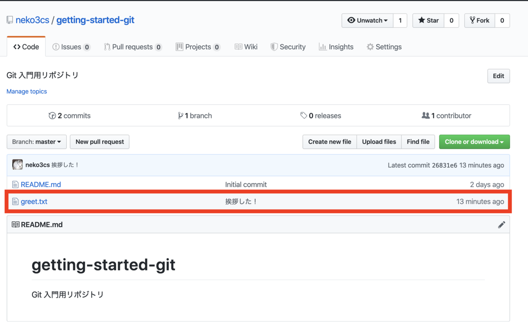Click the history clock icon beside commits

coord(52,116)
